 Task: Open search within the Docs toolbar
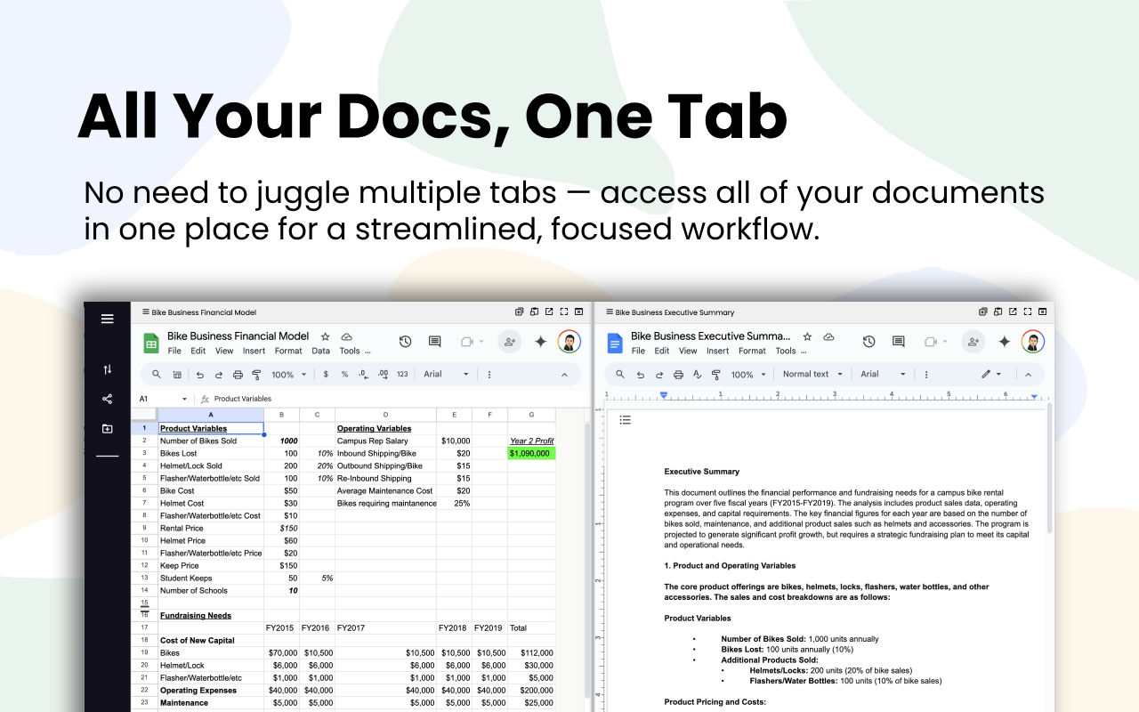[620, 374]
